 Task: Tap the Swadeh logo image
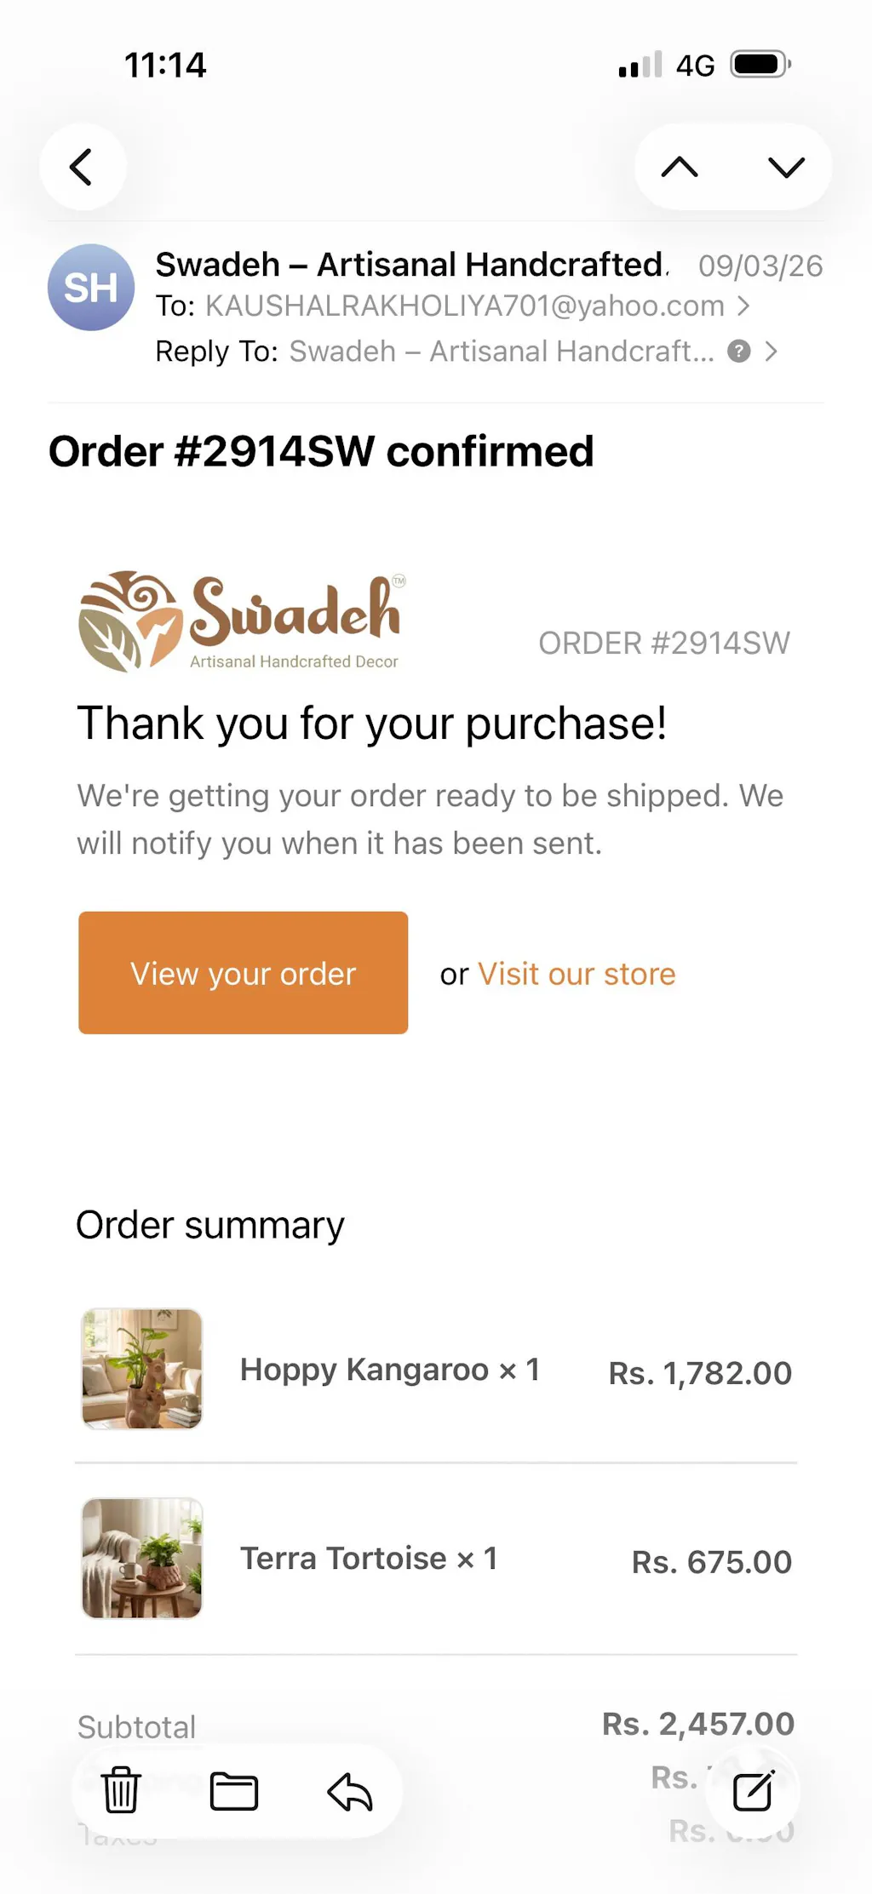242,621
